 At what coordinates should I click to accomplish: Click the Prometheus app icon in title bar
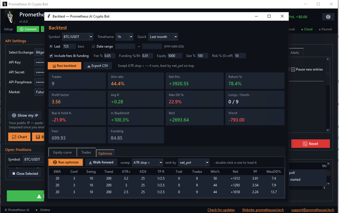(5, 4)
